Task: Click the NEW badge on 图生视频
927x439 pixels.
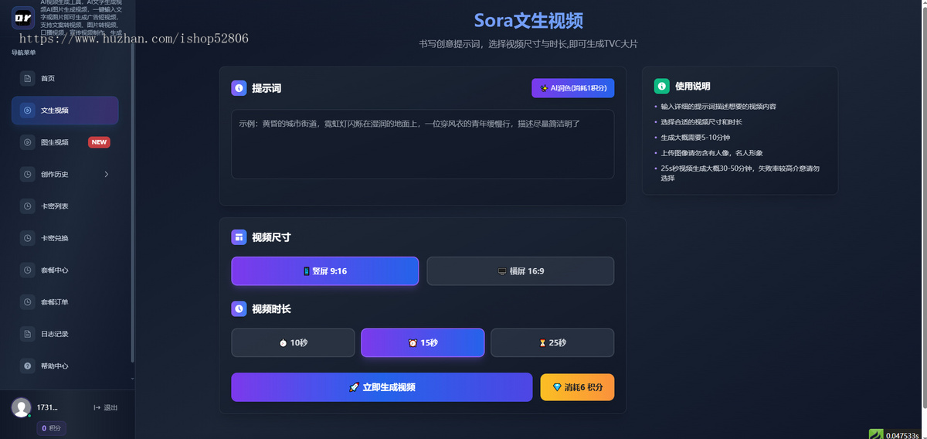Action: pyautogui.click(x=99, y=142)
